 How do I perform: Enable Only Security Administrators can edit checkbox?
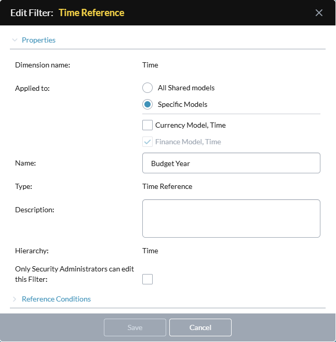tap(147, 279)
